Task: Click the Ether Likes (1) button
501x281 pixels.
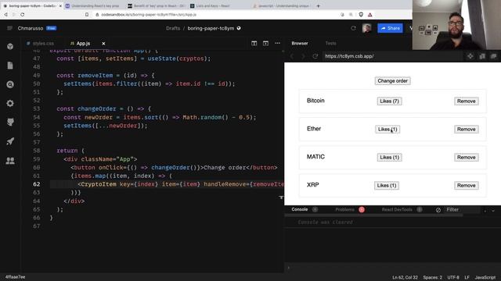Action: 387,129
